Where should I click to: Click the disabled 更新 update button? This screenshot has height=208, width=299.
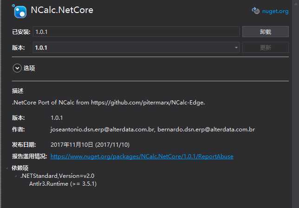[x=266, y=47]
